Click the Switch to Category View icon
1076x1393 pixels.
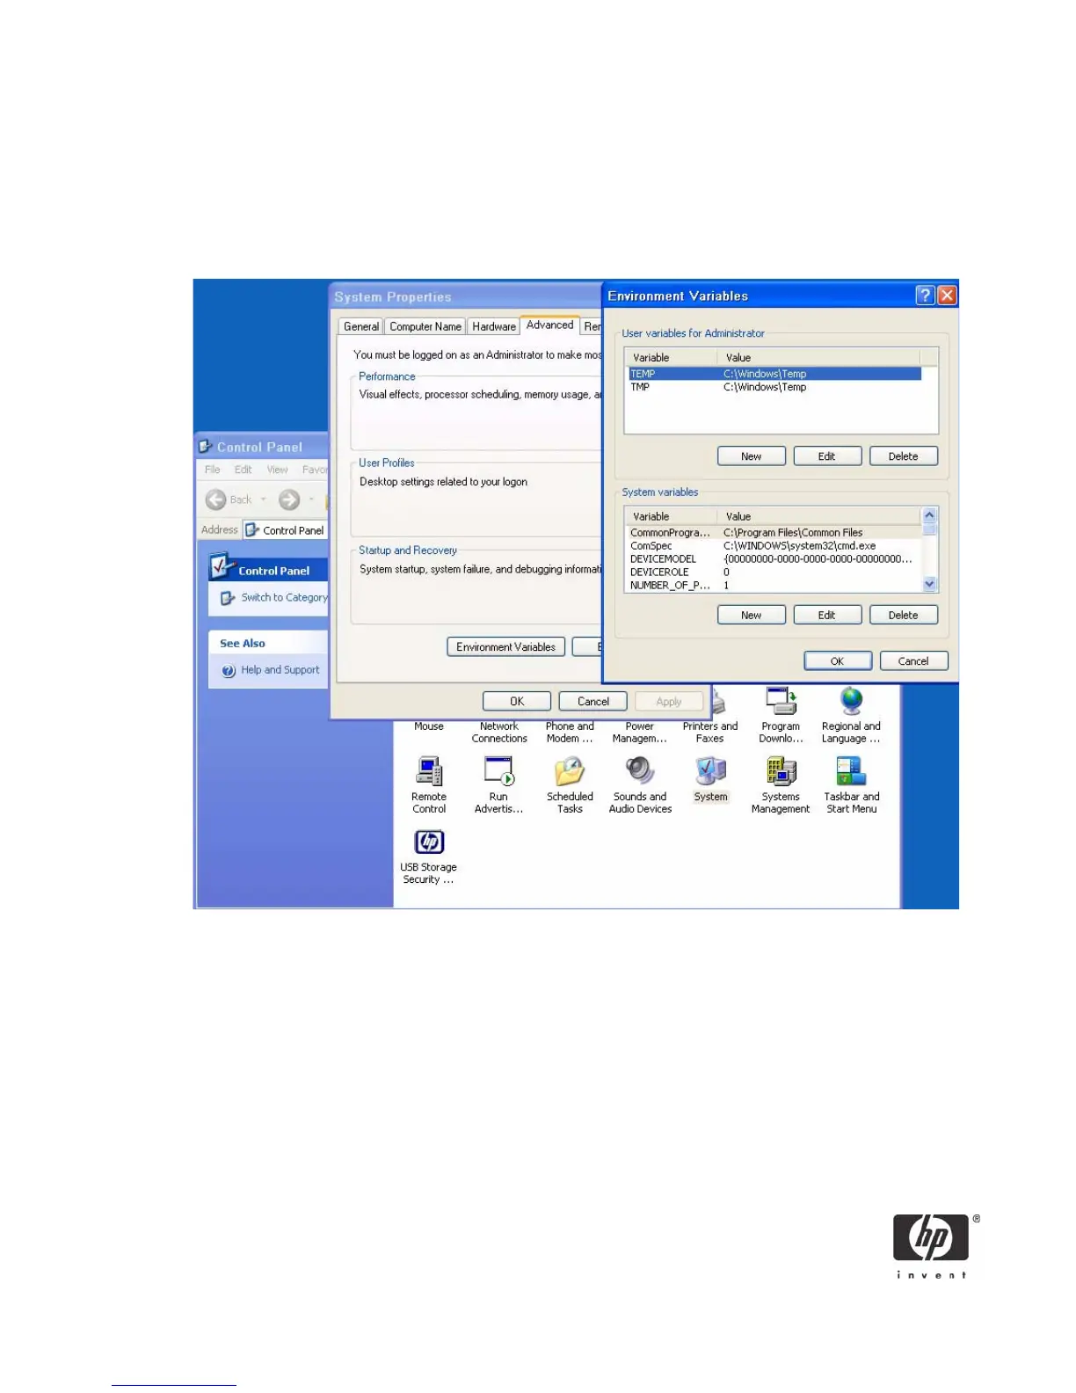(228, 598)
